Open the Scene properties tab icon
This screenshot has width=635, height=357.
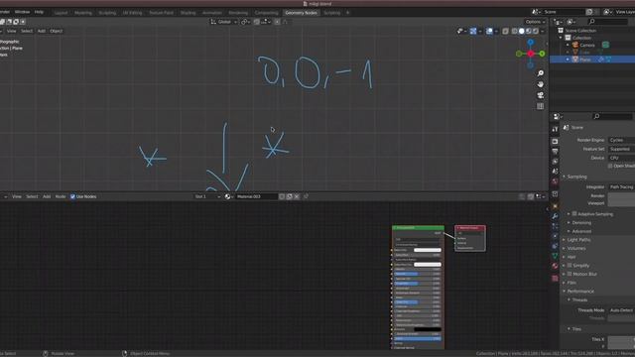pyautogui.click(x=555, y=172)
